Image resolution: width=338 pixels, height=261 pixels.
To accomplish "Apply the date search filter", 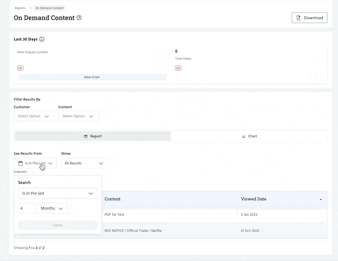I will pos(57,225).
